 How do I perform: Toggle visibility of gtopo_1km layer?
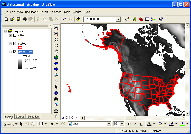click(15, 52)
